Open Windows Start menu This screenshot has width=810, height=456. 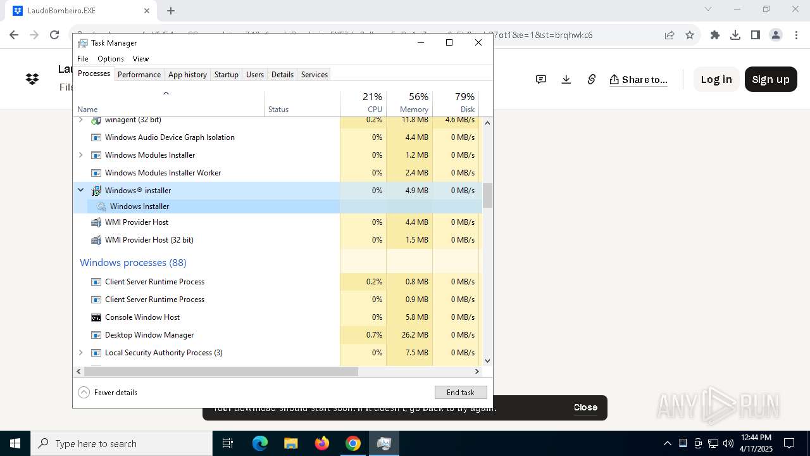tap(15, 443)
